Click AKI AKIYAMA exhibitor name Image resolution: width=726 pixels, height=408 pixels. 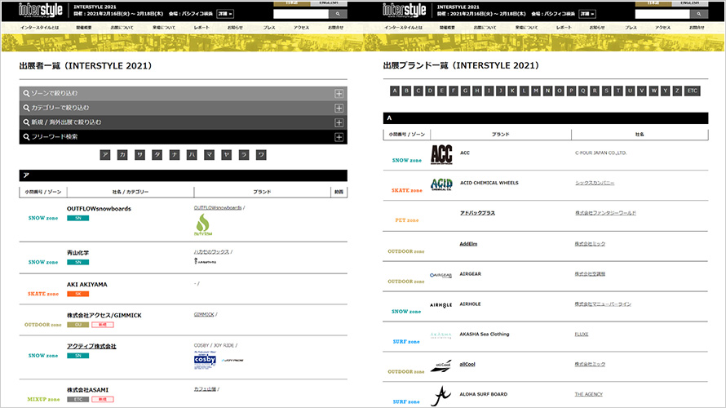click(86, 285)
